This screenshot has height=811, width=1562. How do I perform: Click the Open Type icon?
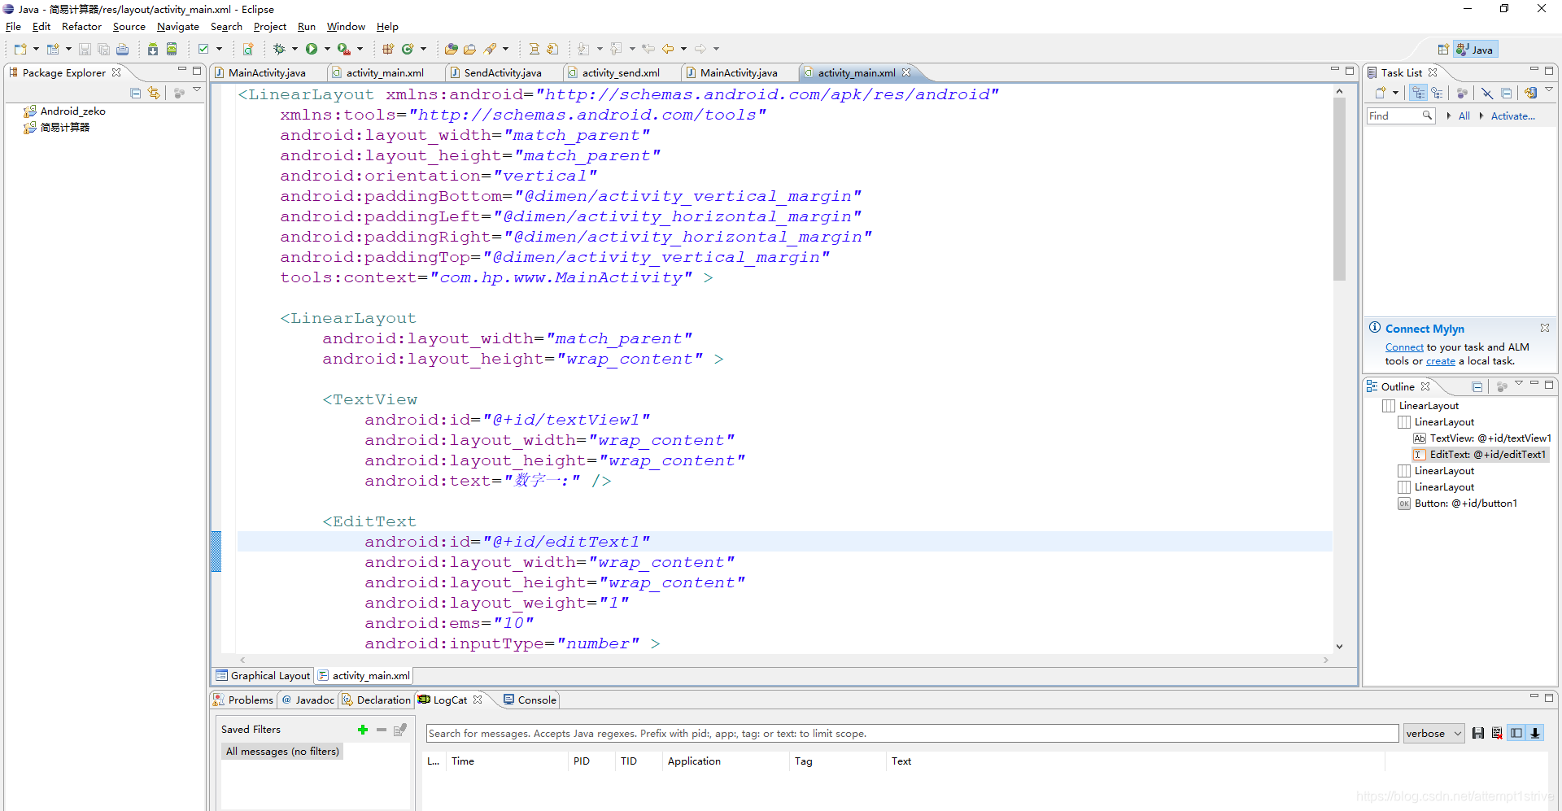(451, 49)
